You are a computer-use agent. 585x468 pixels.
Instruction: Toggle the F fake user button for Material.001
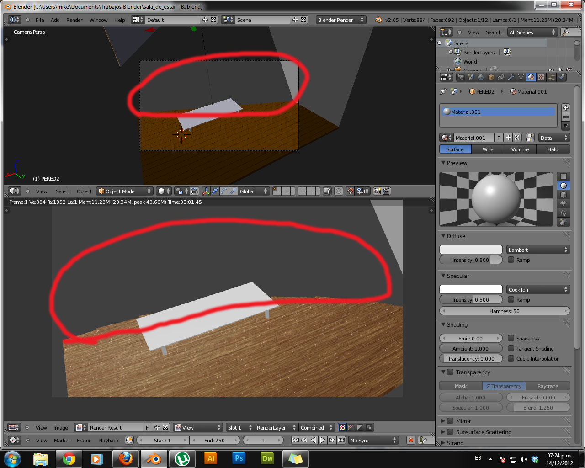coord(499,138)
